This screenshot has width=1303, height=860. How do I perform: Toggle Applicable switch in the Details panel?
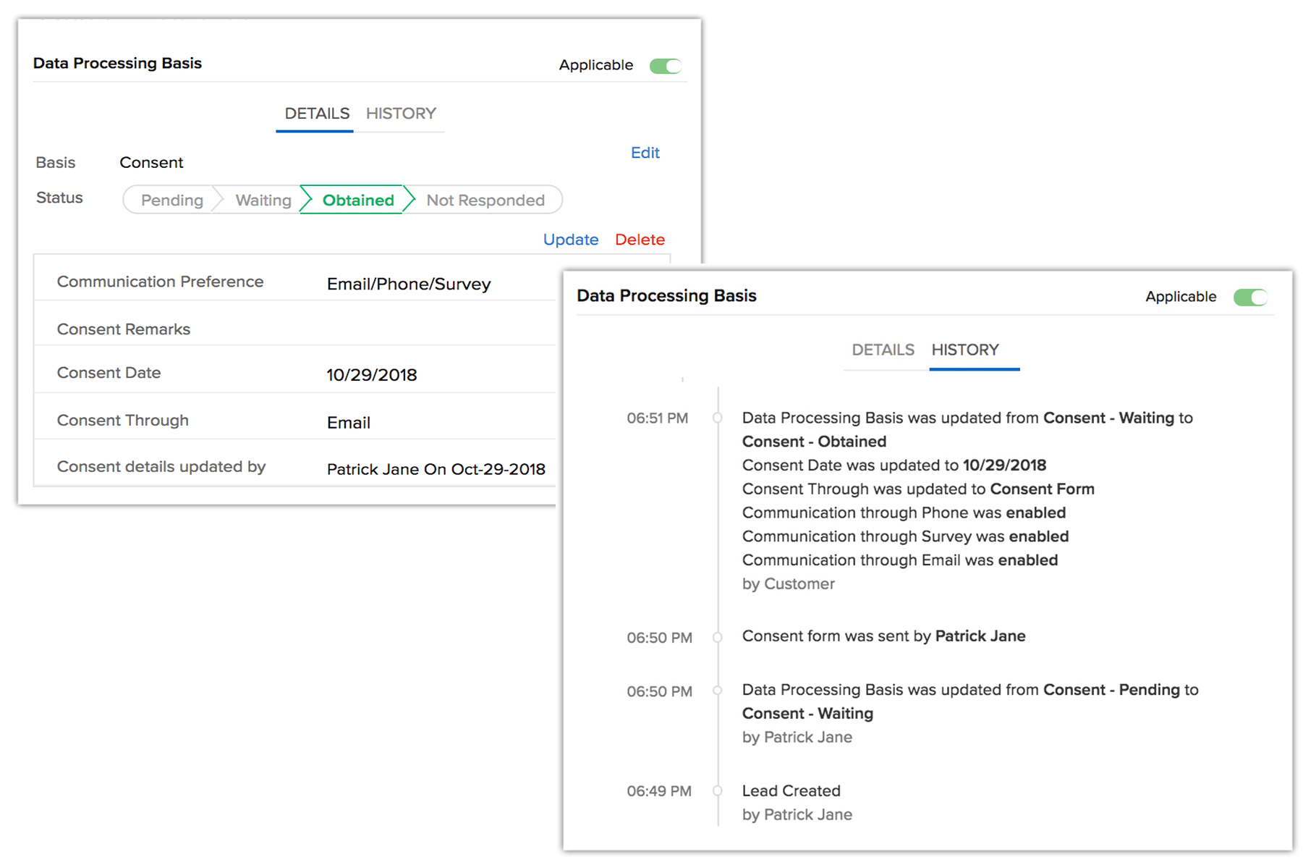coord(665,66)
